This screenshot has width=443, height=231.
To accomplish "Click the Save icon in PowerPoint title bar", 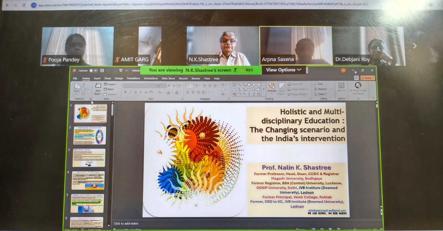I will coord(102,70).
